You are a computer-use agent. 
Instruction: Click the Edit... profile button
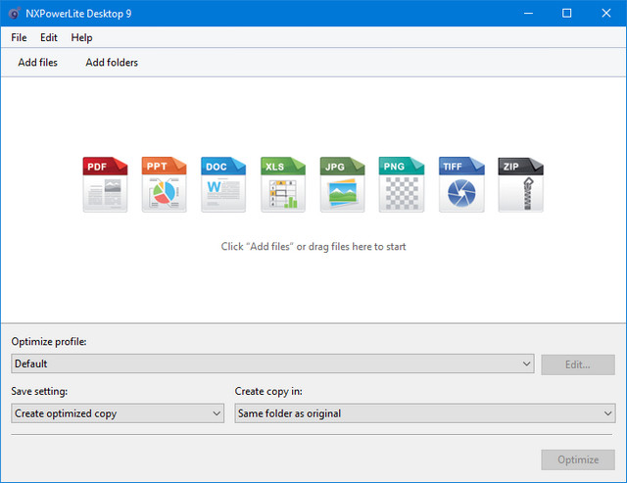tap(578, 364)
